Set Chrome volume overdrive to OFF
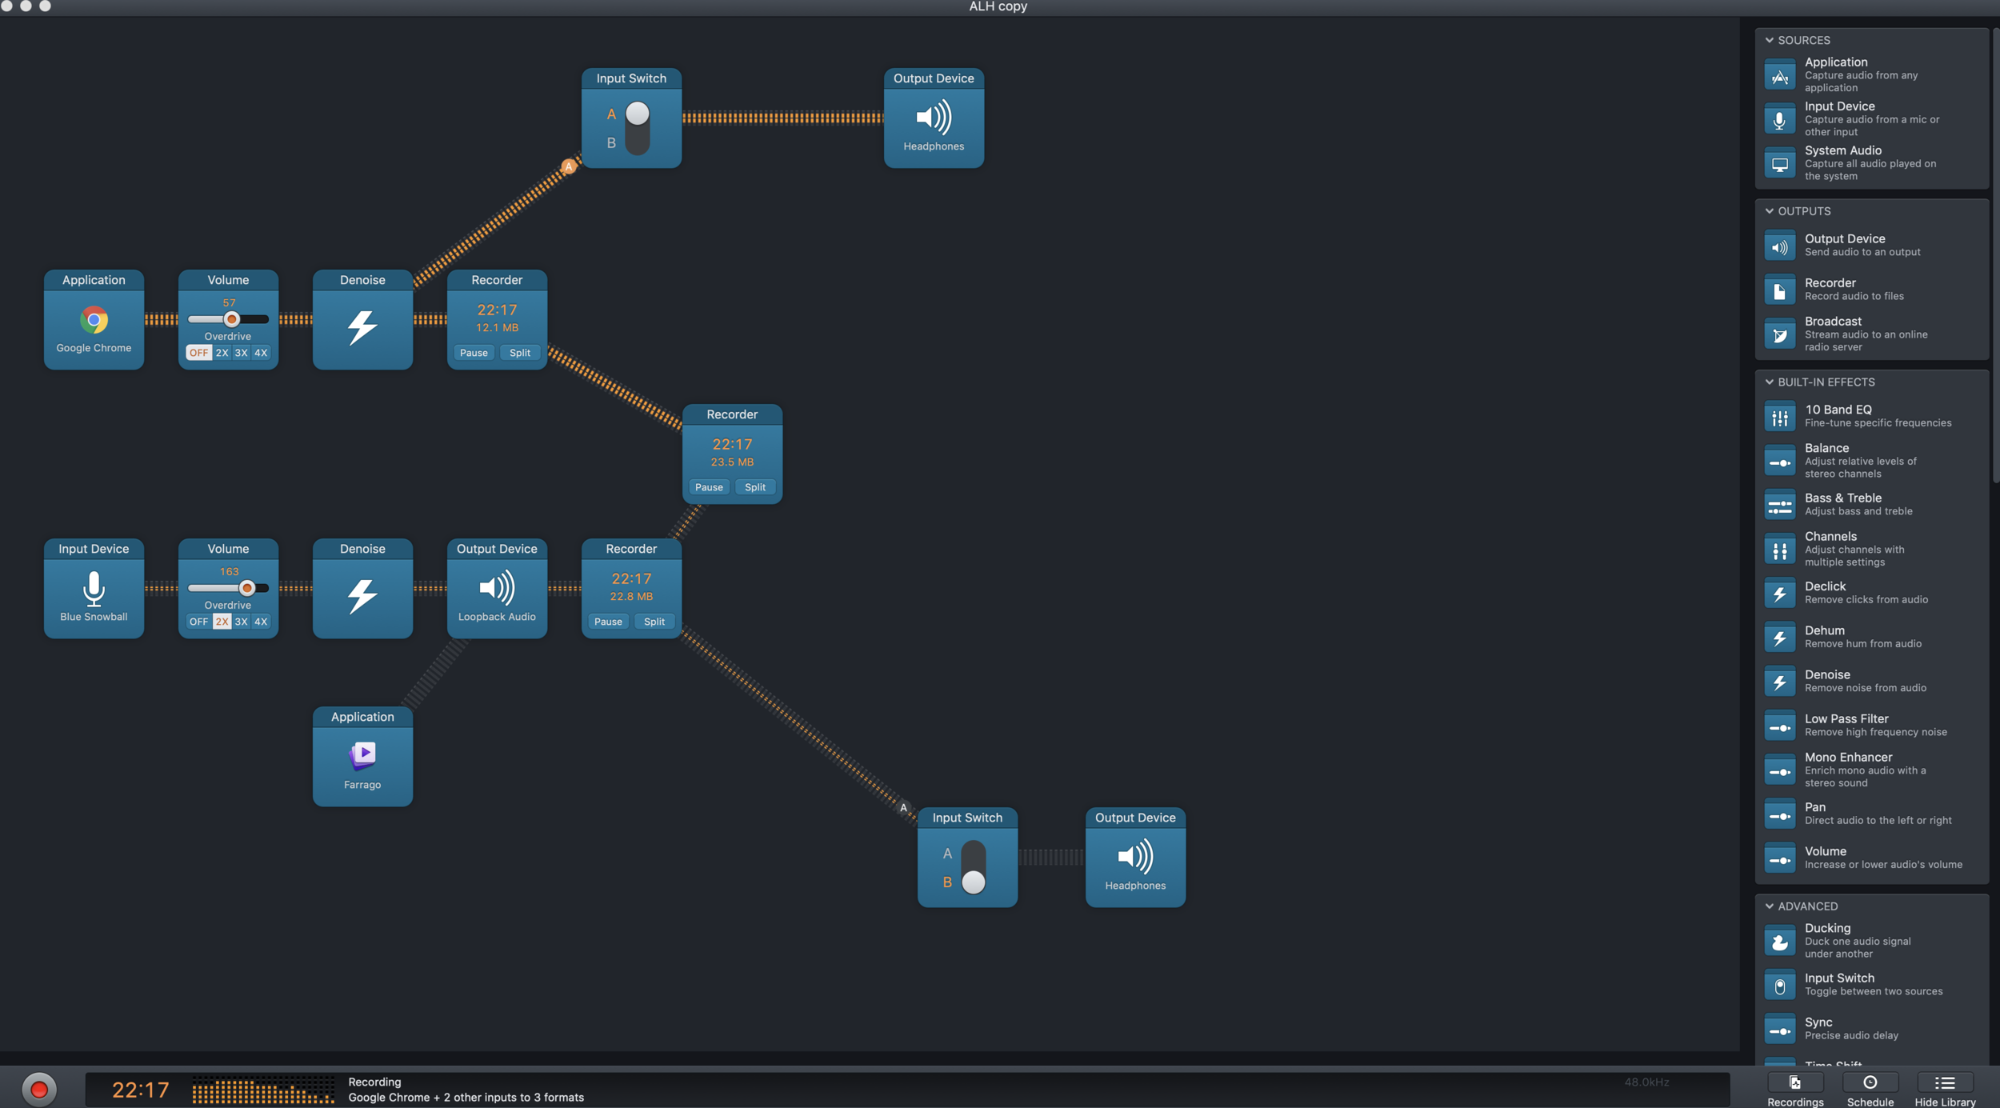2000x1108 pixels. pyautogui.click(x=198, y=353)
